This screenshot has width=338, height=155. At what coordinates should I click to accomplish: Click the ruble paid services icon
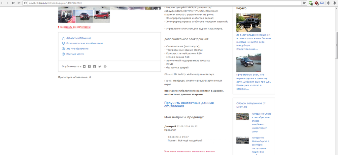pos(63,54)
